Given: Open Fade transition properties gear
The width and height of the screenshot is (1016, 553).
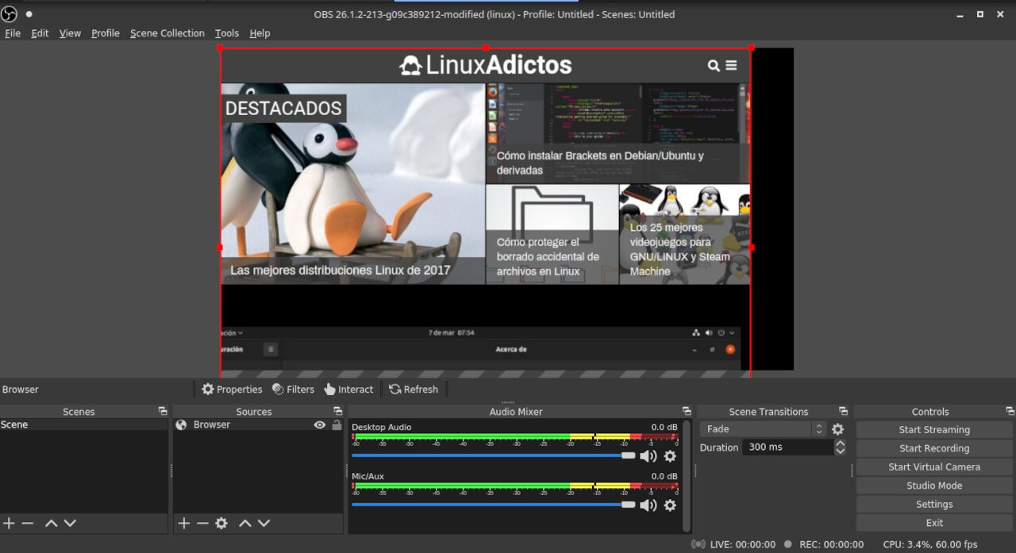Looking at the screenshot, I should click(837, 429).
